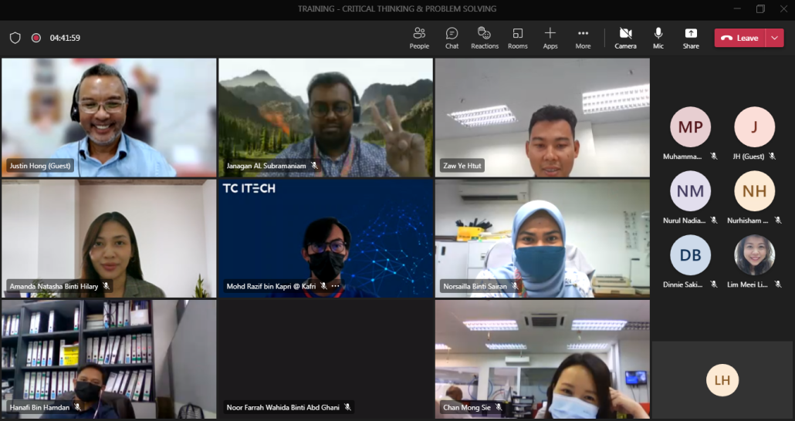Turn on the Camera
The width and height of the screenshot is (795, 421).
pos(626,38)
